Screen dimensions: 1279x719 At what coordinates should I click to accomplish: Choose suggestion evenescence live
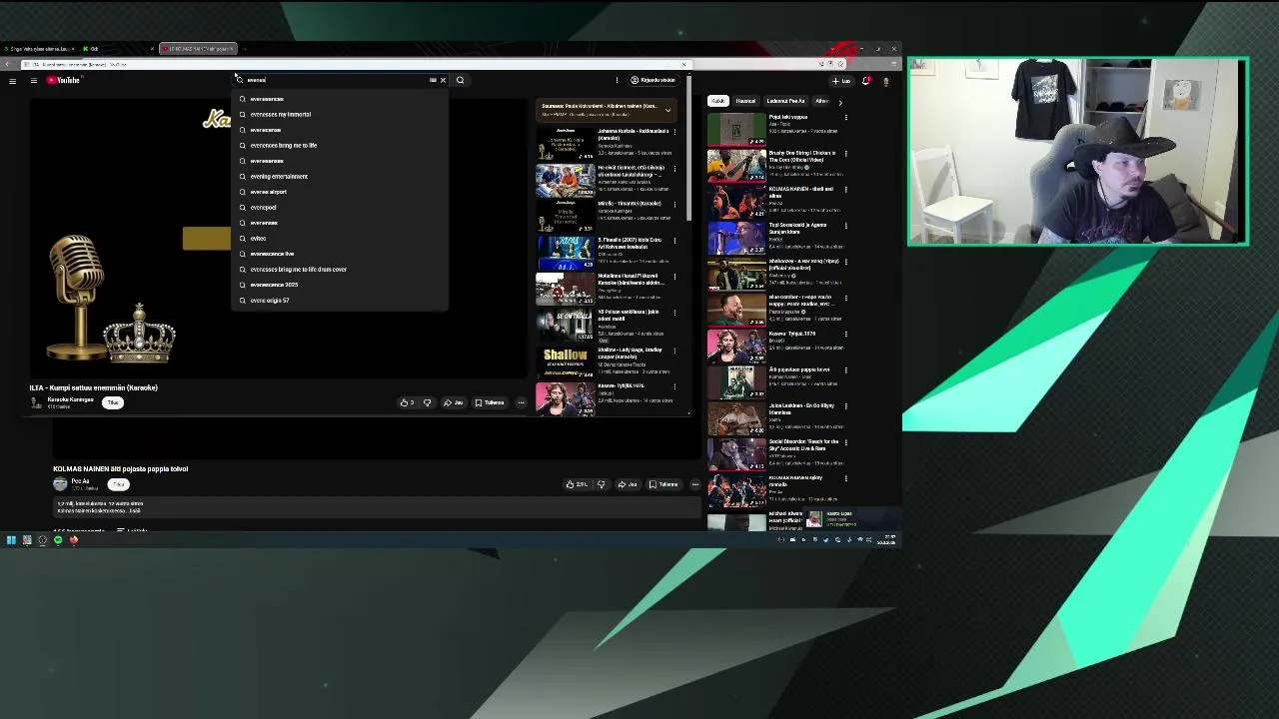(x=341, y=254)
